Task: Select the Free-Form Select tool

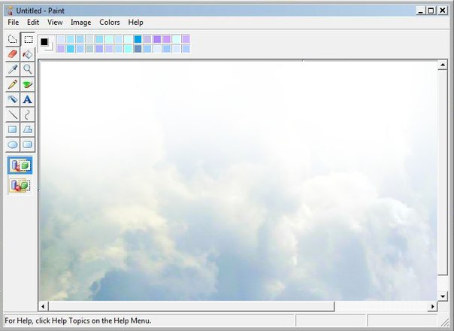Action: [13, 39]
